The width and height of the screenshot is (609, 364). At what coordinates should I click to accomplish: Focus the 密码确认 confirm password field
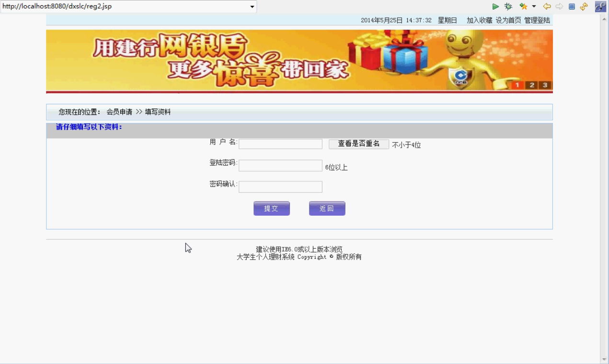280,187
